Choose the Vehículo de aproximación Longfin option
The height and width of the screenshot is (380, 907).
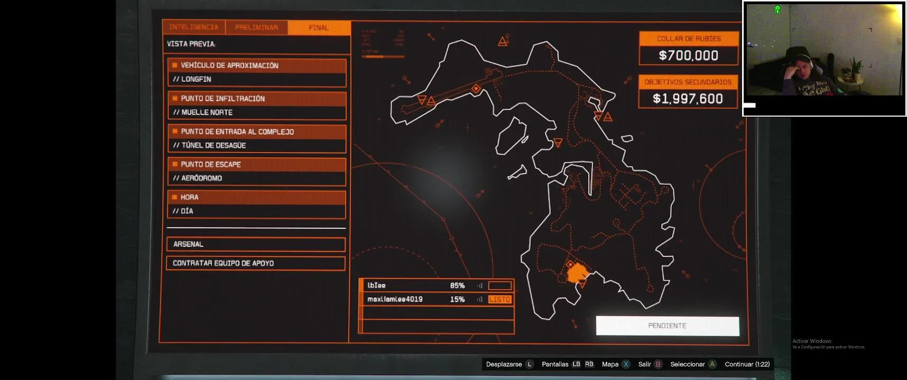[257, 72]
